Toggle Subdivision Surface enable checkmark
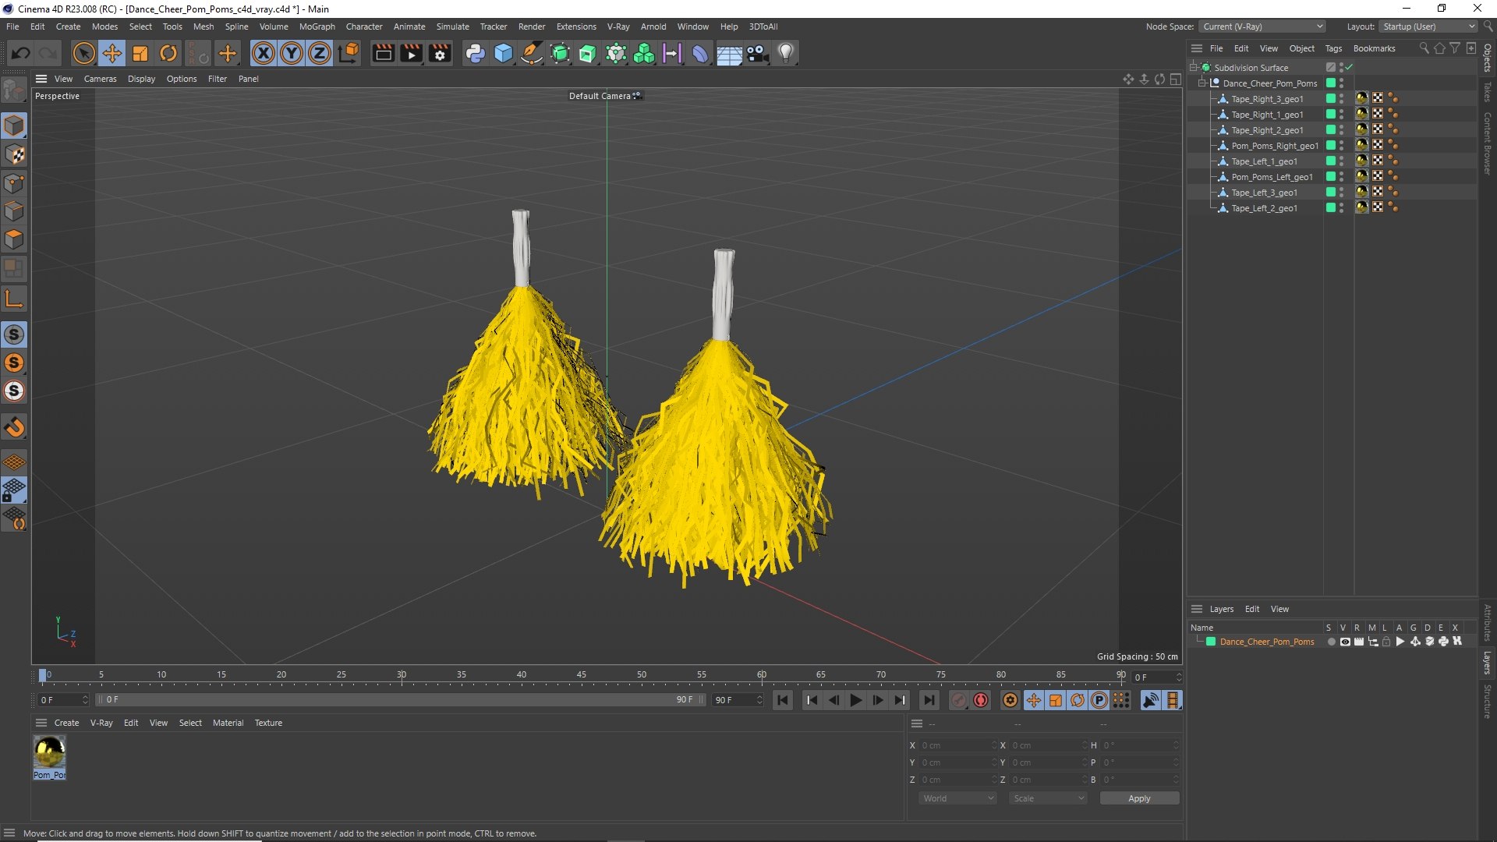The image size is (1497, 842). 1349,68
